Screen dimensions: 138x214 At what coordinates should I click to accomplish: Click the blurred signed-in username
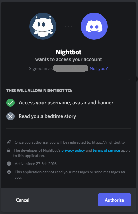tap(71, 68)
